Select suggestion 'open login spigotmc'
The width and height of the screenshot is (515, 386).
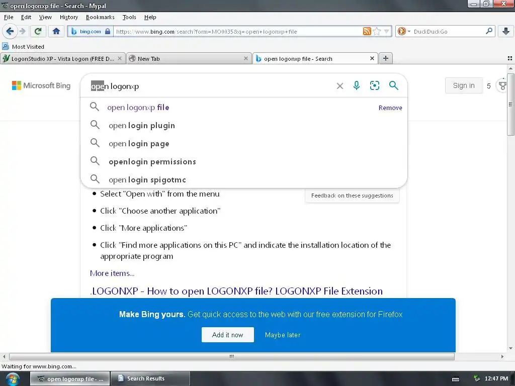pos(244,179)
